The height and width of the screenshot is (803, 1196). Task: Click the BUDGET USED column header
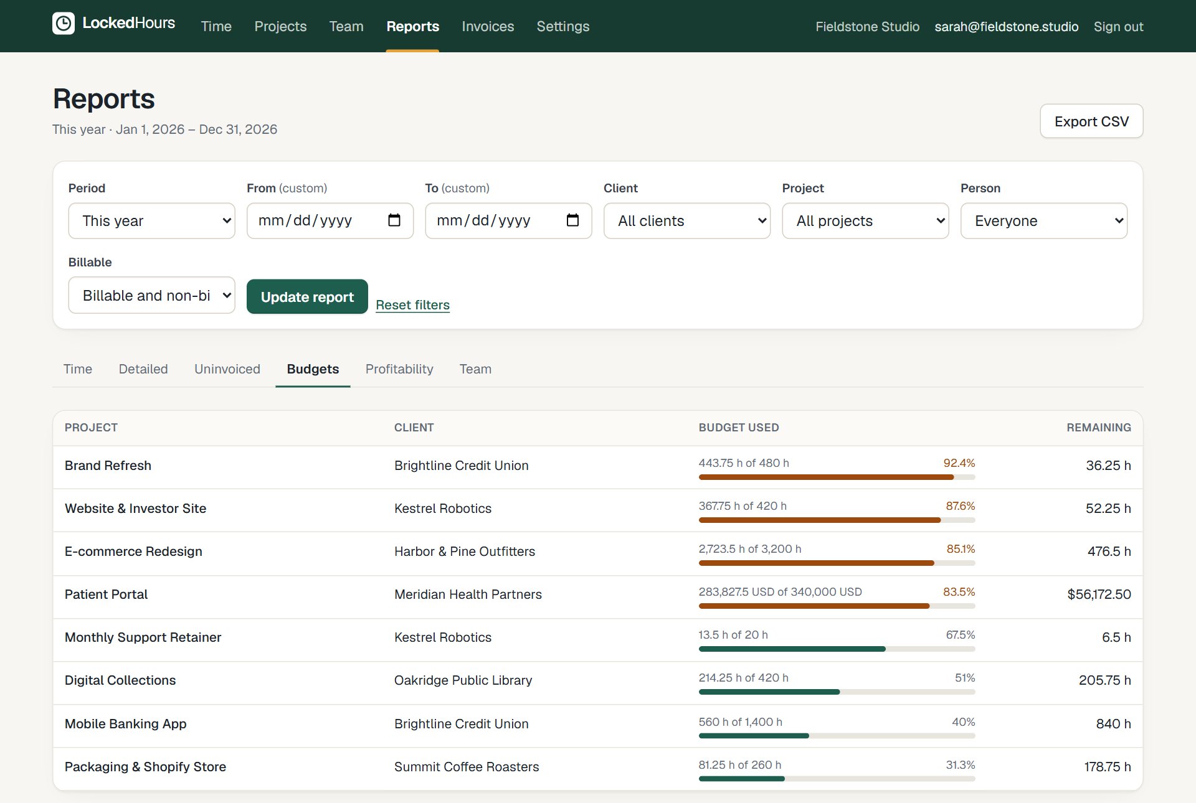coord(738,428)
